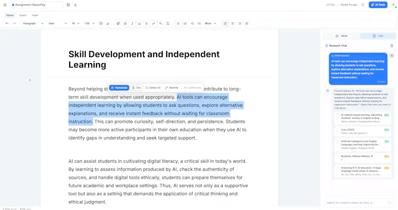
Task: Align text left
Action: pos(225,23)
